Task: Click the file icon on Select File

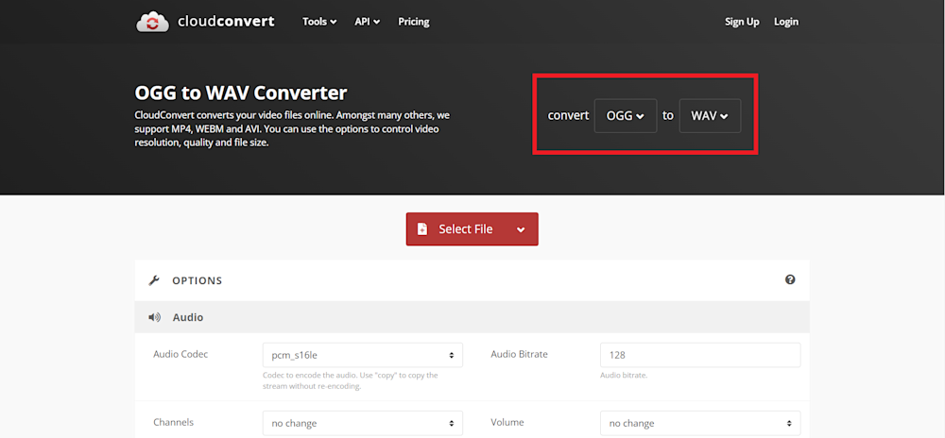Action: (x=422, y=229)
